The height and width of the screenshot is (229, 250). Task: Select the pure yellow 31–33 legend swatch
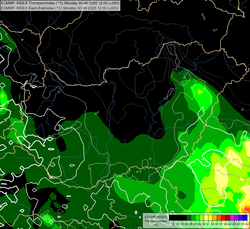click(x=210, y=218)
